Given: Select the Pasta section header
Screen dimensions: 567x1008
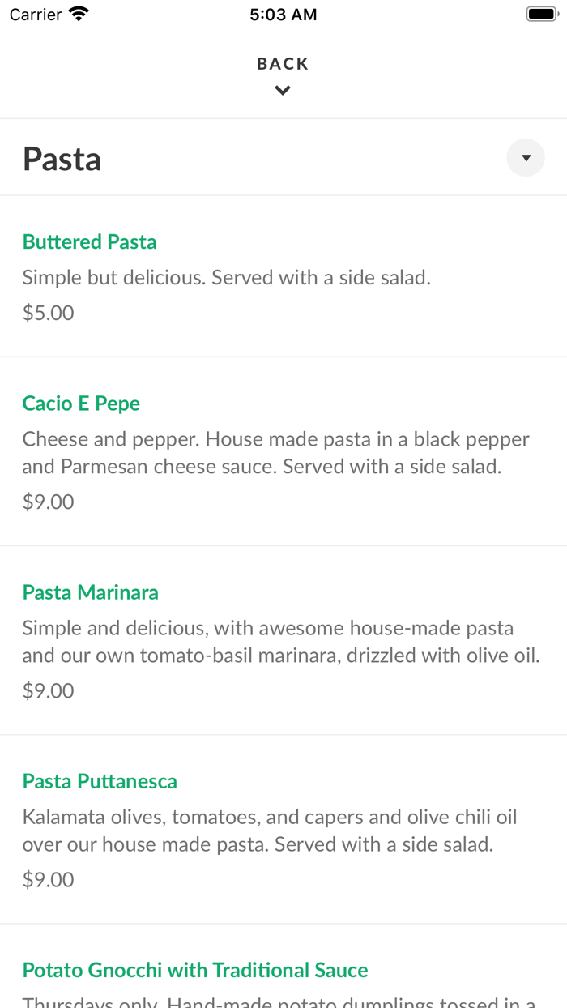Looking at the screenshot, I should click(62, 158).
